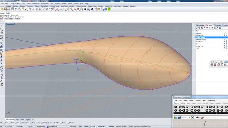Screen dimensions: 228x128
Task: Open the Paneling Tools menu
Action: [x=78, y=4]
